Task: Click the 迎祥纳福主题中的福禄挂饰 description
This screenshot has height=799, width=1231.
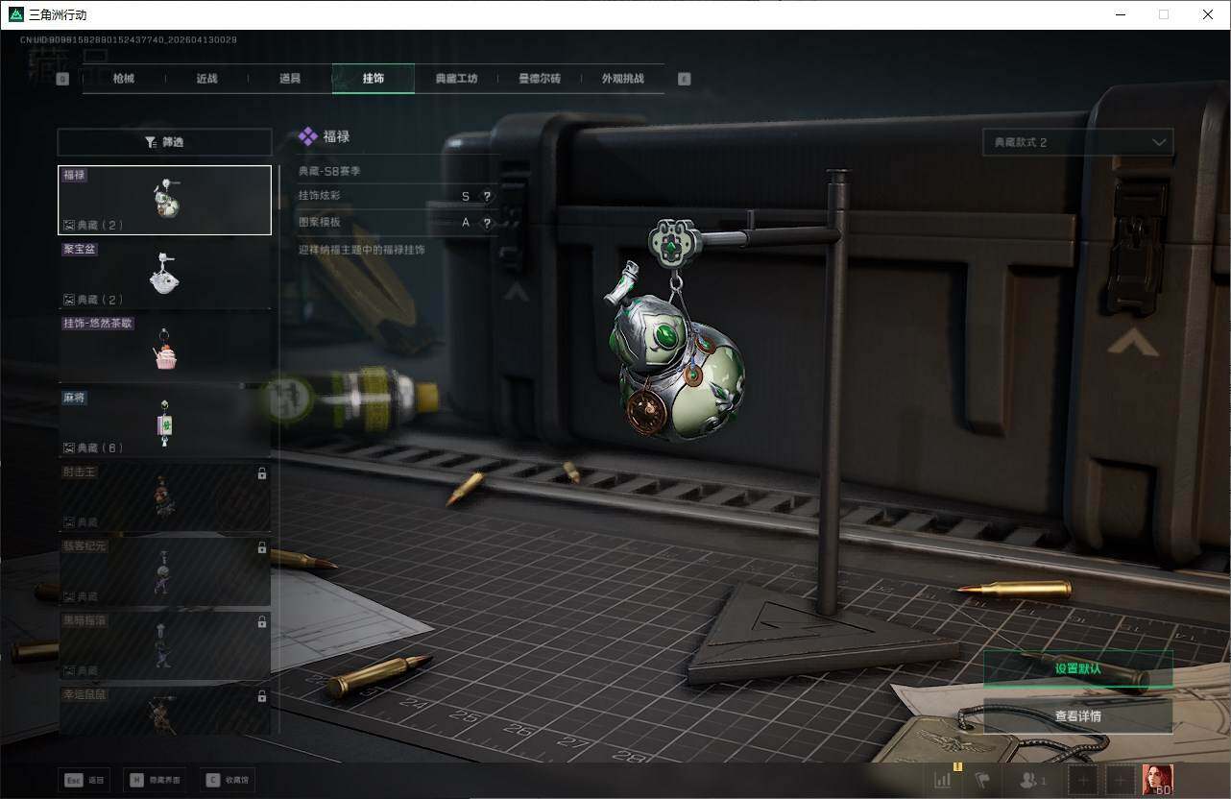Action: pyautogui.click(x=362, y=250)
